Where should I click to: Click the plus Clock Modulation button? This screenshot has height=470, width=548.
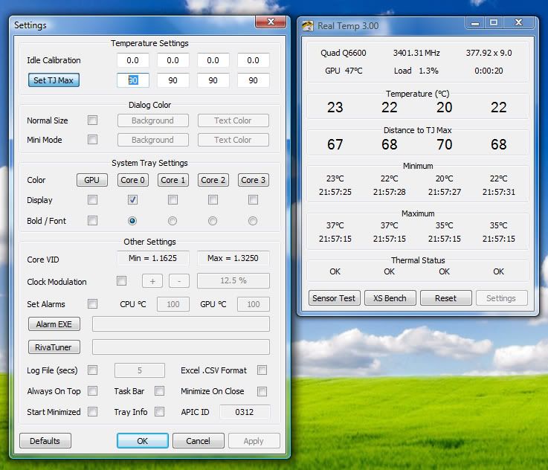coord(152,281)
